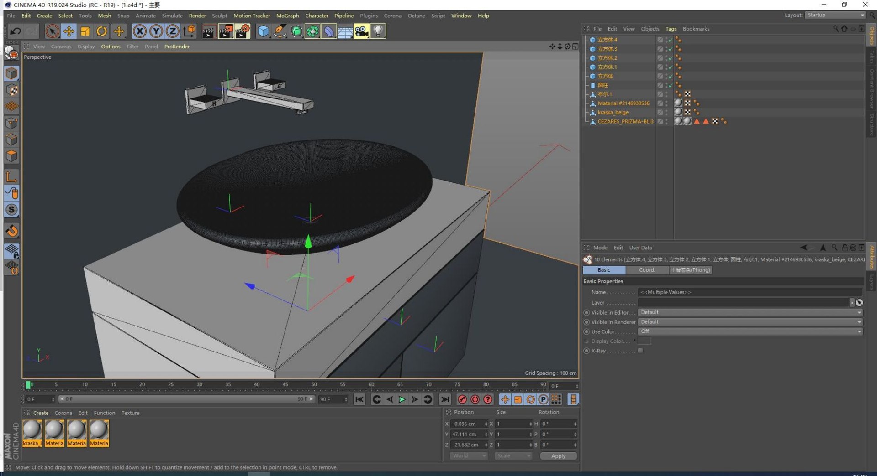The height and width of the screenshot is (476, 877).
Task: Select the Move tool in toolbar
Action: tap(69, 31)
